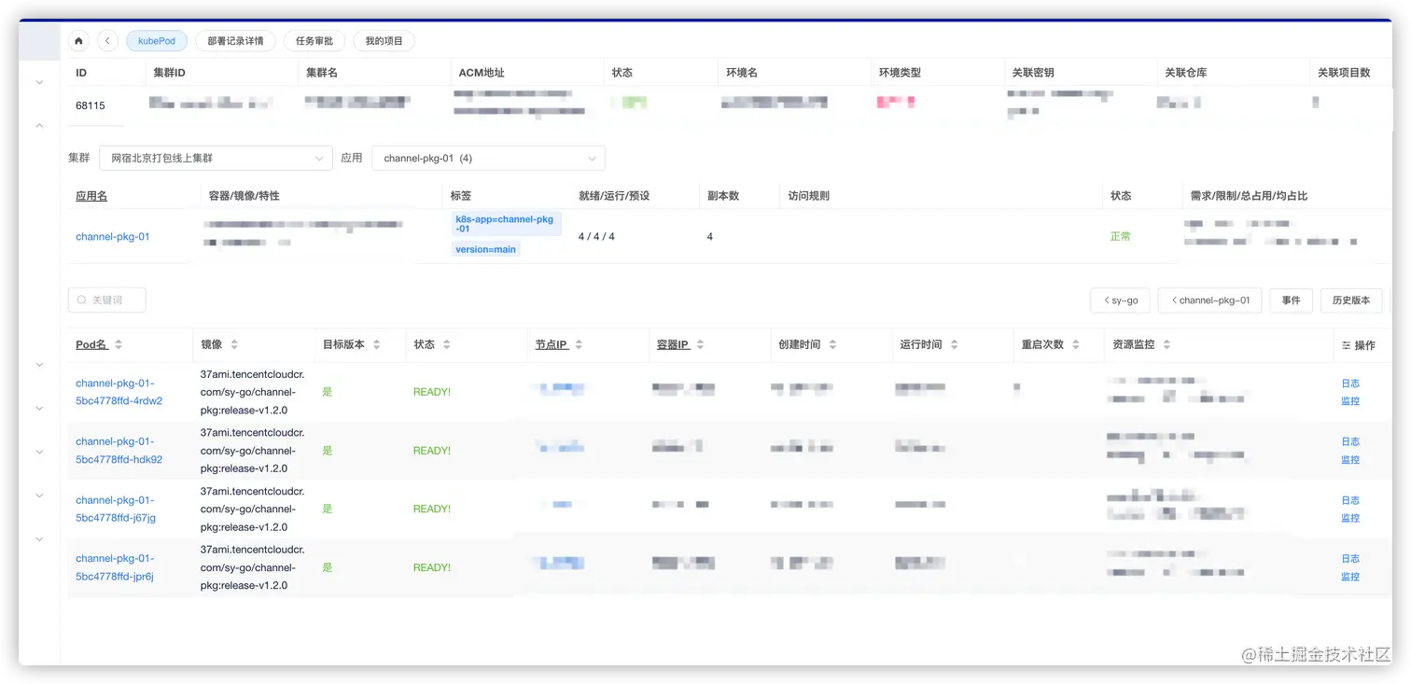Click the k8s-app=channel-pkg-01 tag

(x=507, y=223)
